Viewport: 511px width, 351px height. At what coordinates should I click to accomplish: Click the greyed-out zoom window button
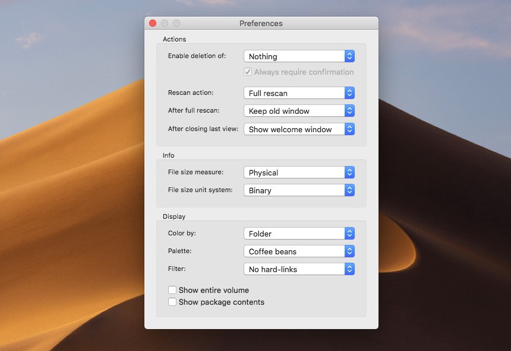(x=176, y=23)
